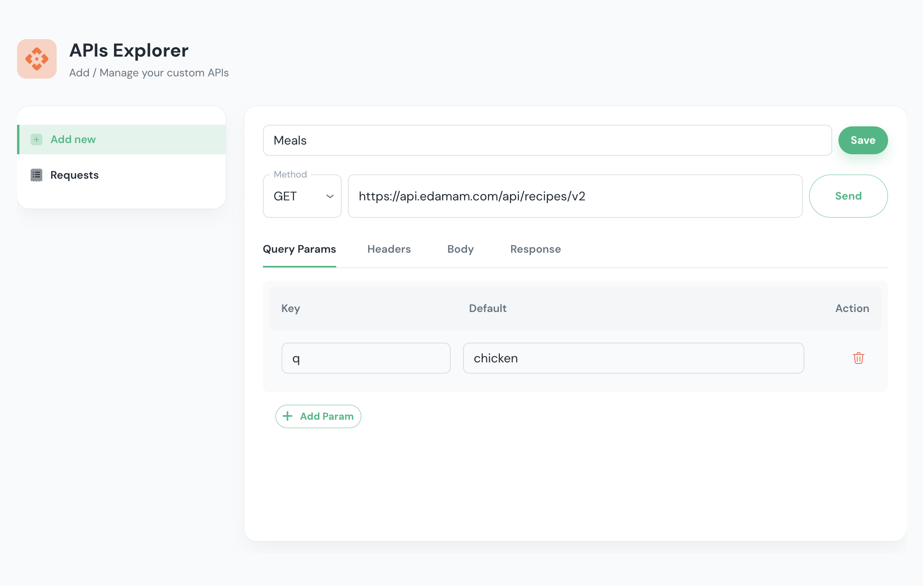Select Requests in the sidebar
Screen dimensions: 923x586
click(x=74, y=175)
